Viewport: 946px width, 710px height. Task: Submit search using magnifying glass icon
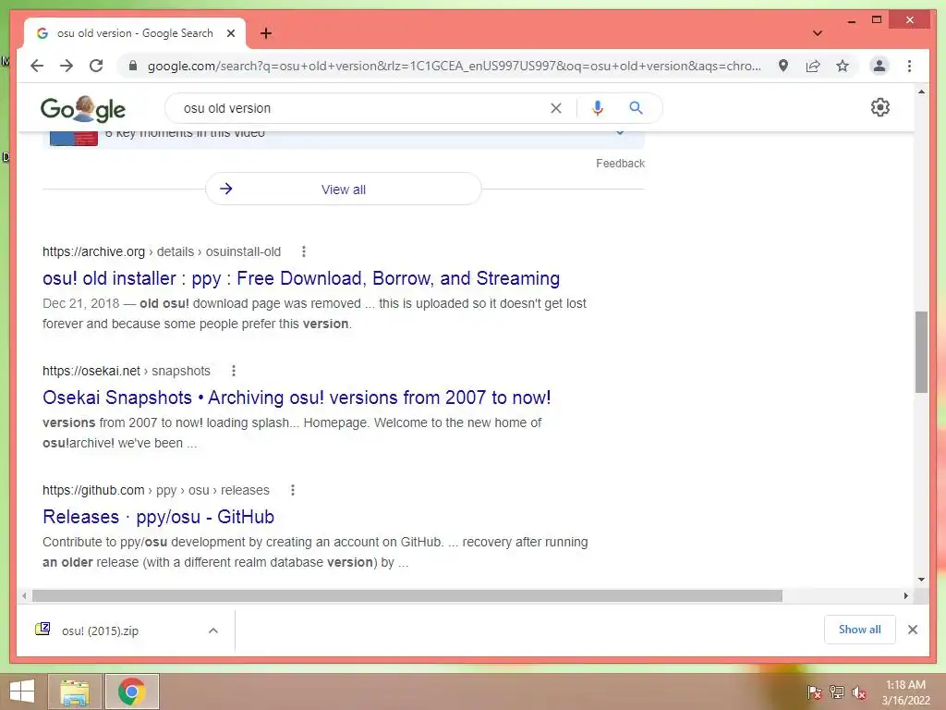(636, 108)
